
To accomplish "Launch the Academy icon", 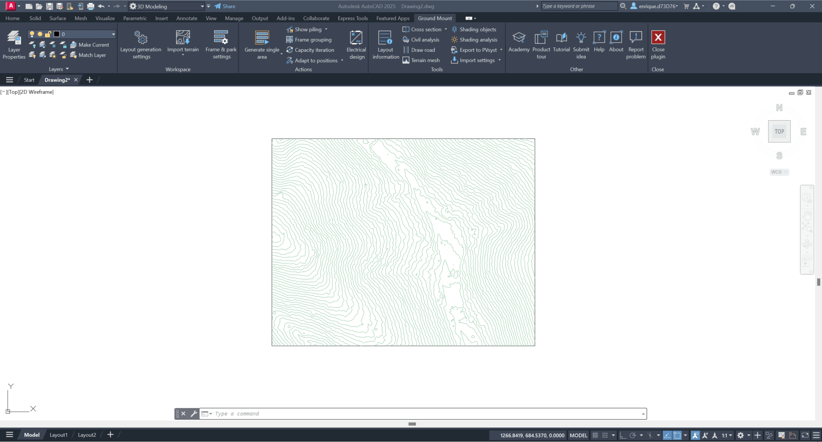I will [519, 38].
